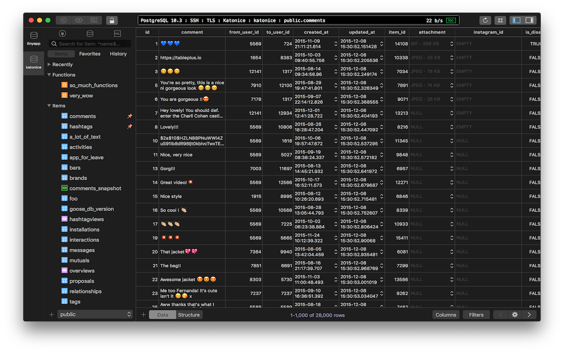This screenshot has height=353, width=564.
Task: Expand the Recently section
Action: click(49, 64)
